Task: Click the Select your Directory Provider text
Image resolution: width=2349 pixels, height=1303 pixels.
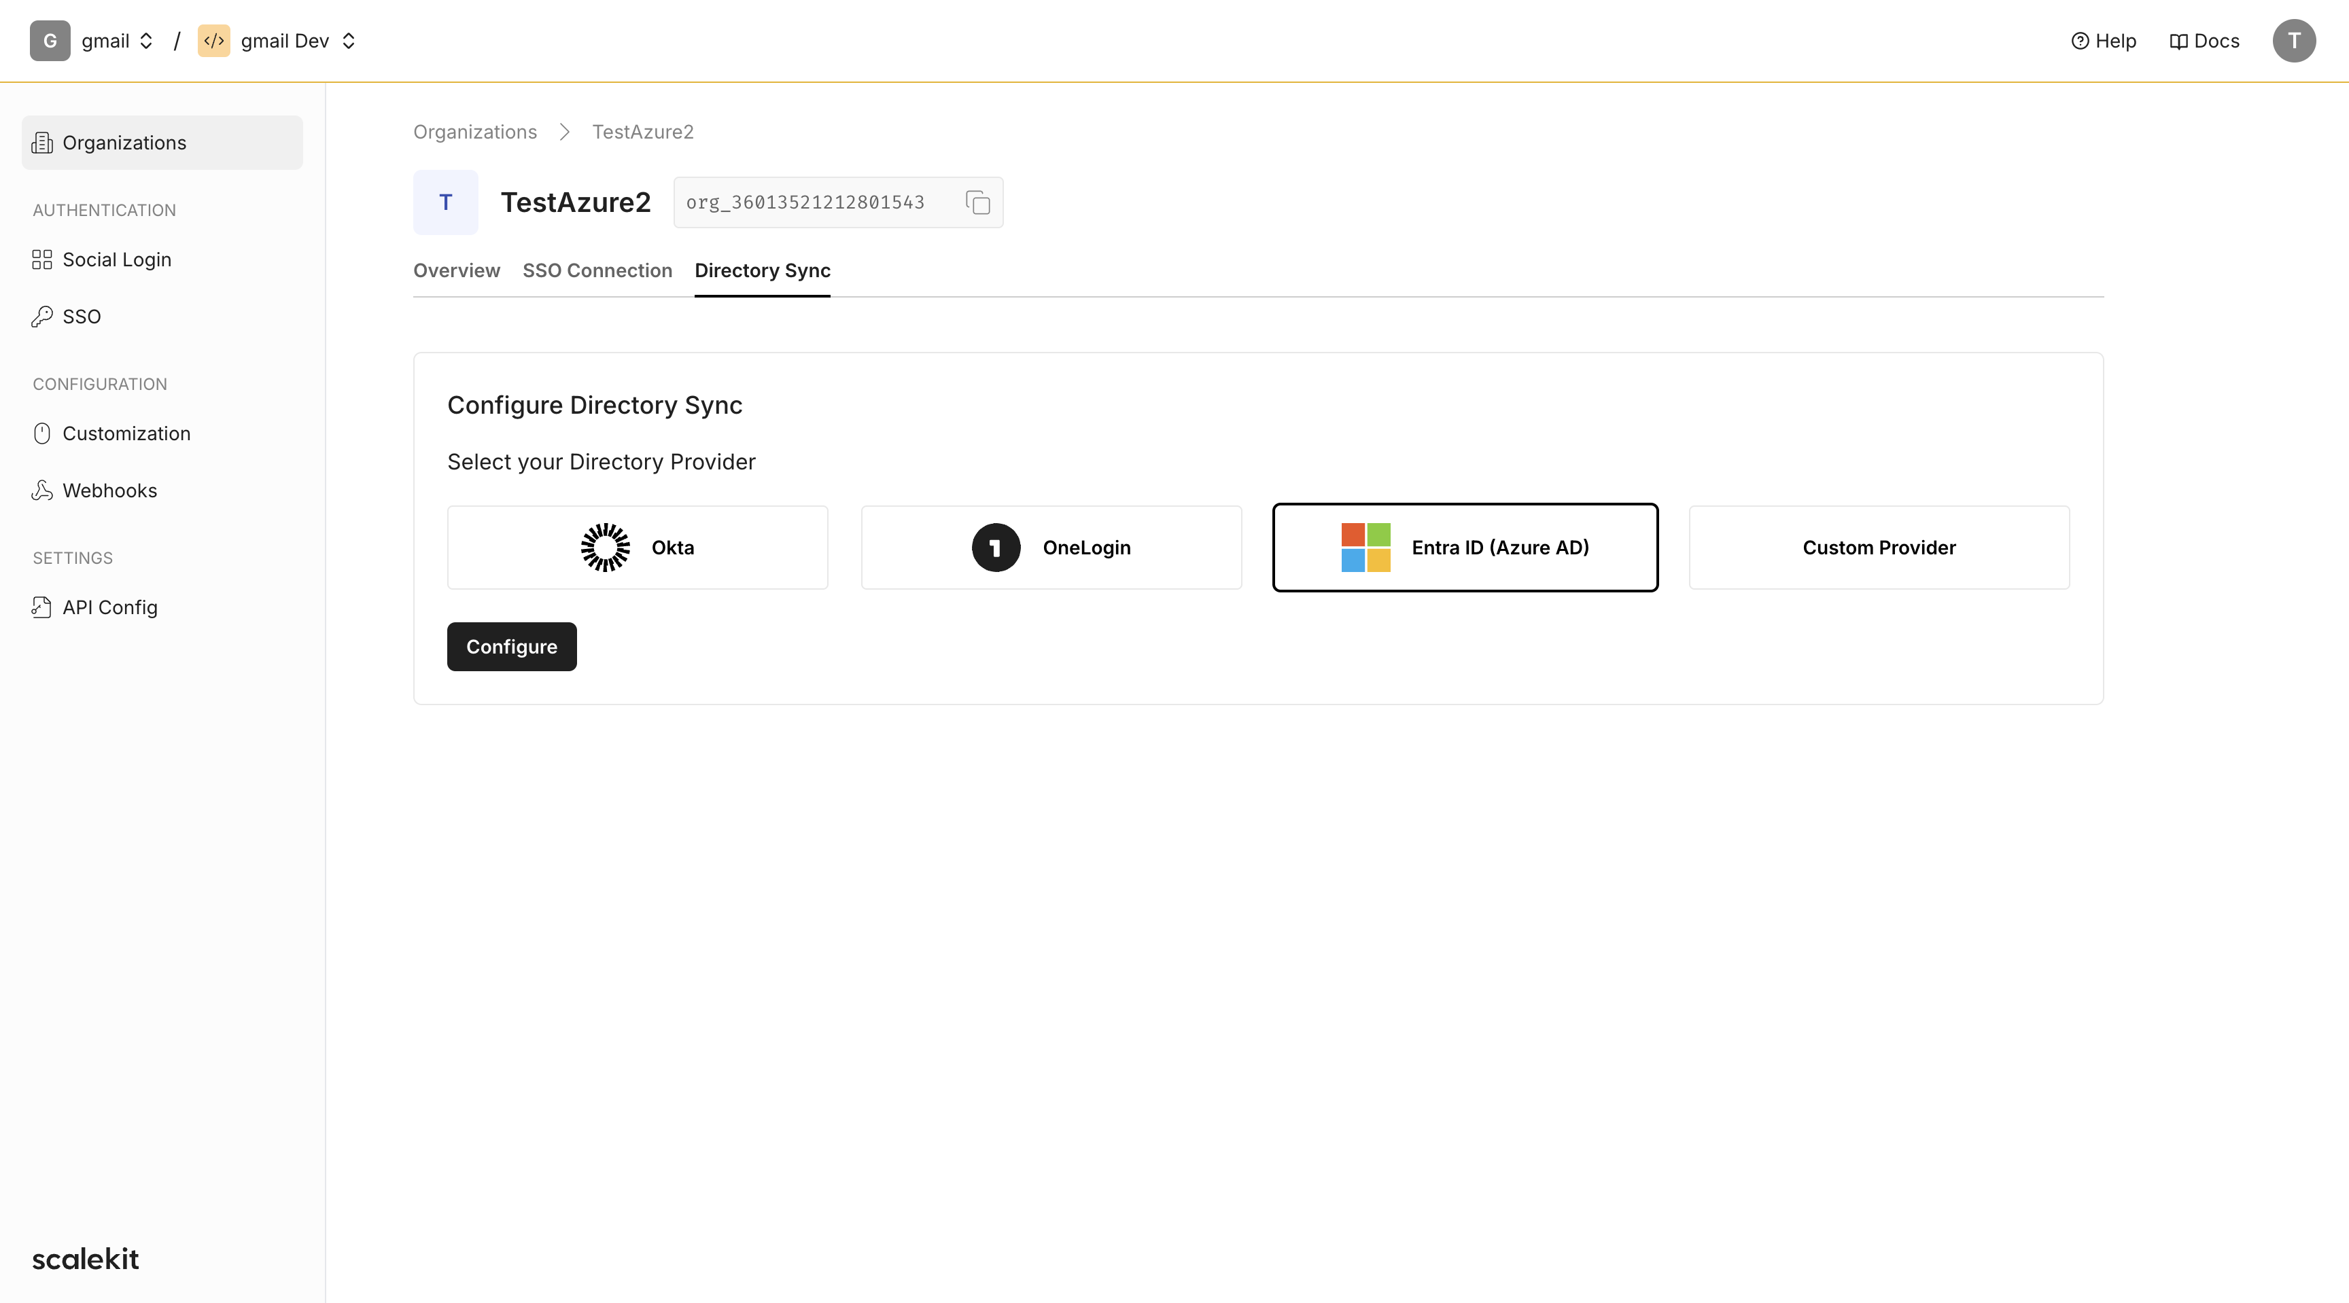Action: [x=601, y=462]
